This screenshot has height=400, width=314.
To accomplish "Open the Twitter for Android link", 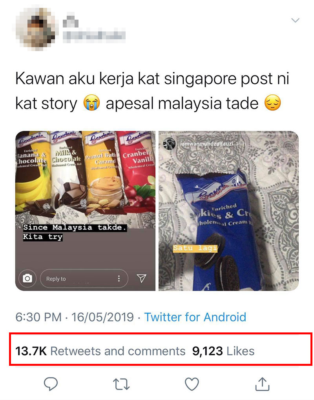I will (x=195, y=317).
